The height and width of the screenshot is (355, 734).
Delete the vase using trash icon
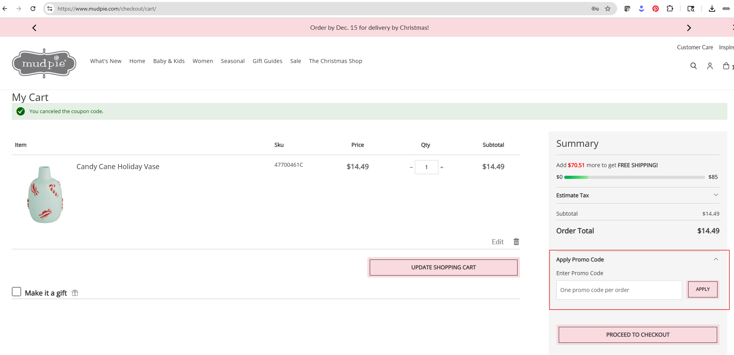click(516, 242)
